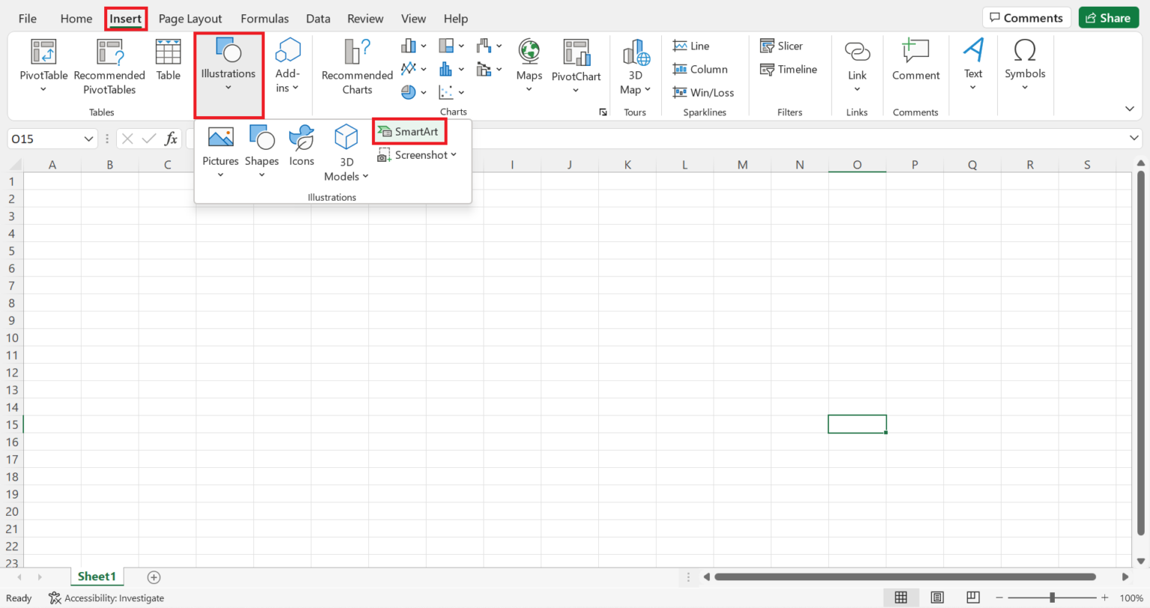Click the green Share button
1150x608 pixels.
(1108, 17)
